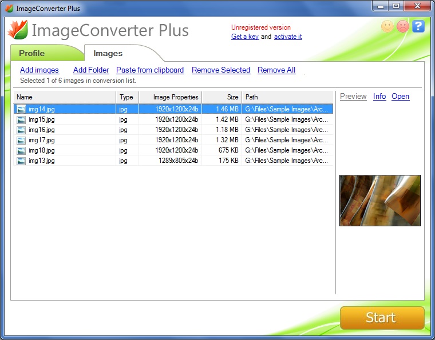This screenshot has width=435, height=340.
Task: Open the Info pane link
Action: [379, 97]
